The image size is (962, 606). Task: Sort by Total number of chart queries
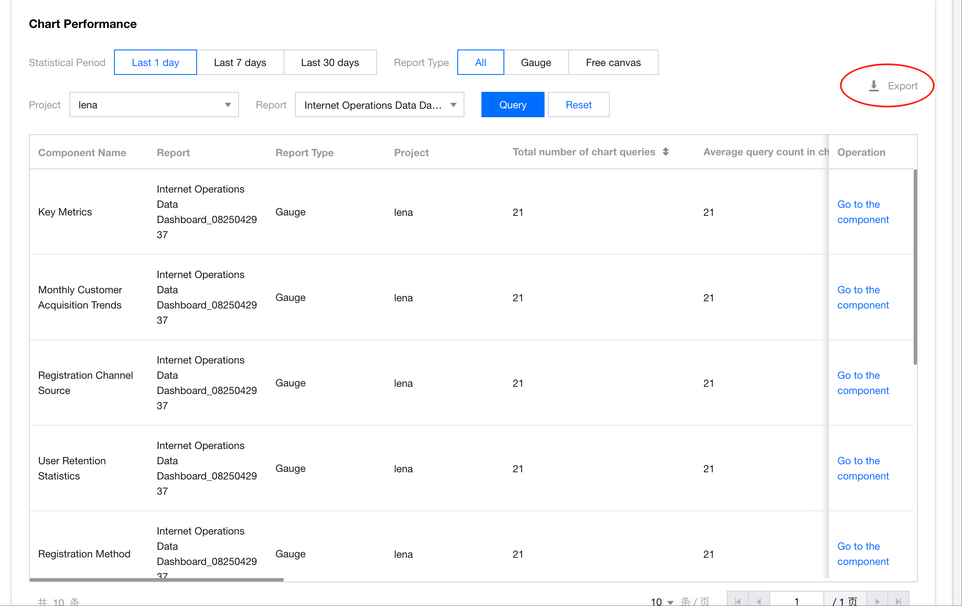click(666, 152)
